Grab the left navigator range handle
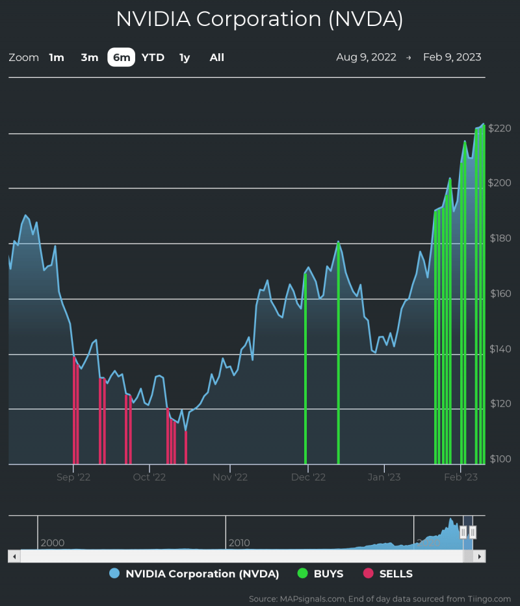Screen dimensions: 520x606 pos(463,533)
